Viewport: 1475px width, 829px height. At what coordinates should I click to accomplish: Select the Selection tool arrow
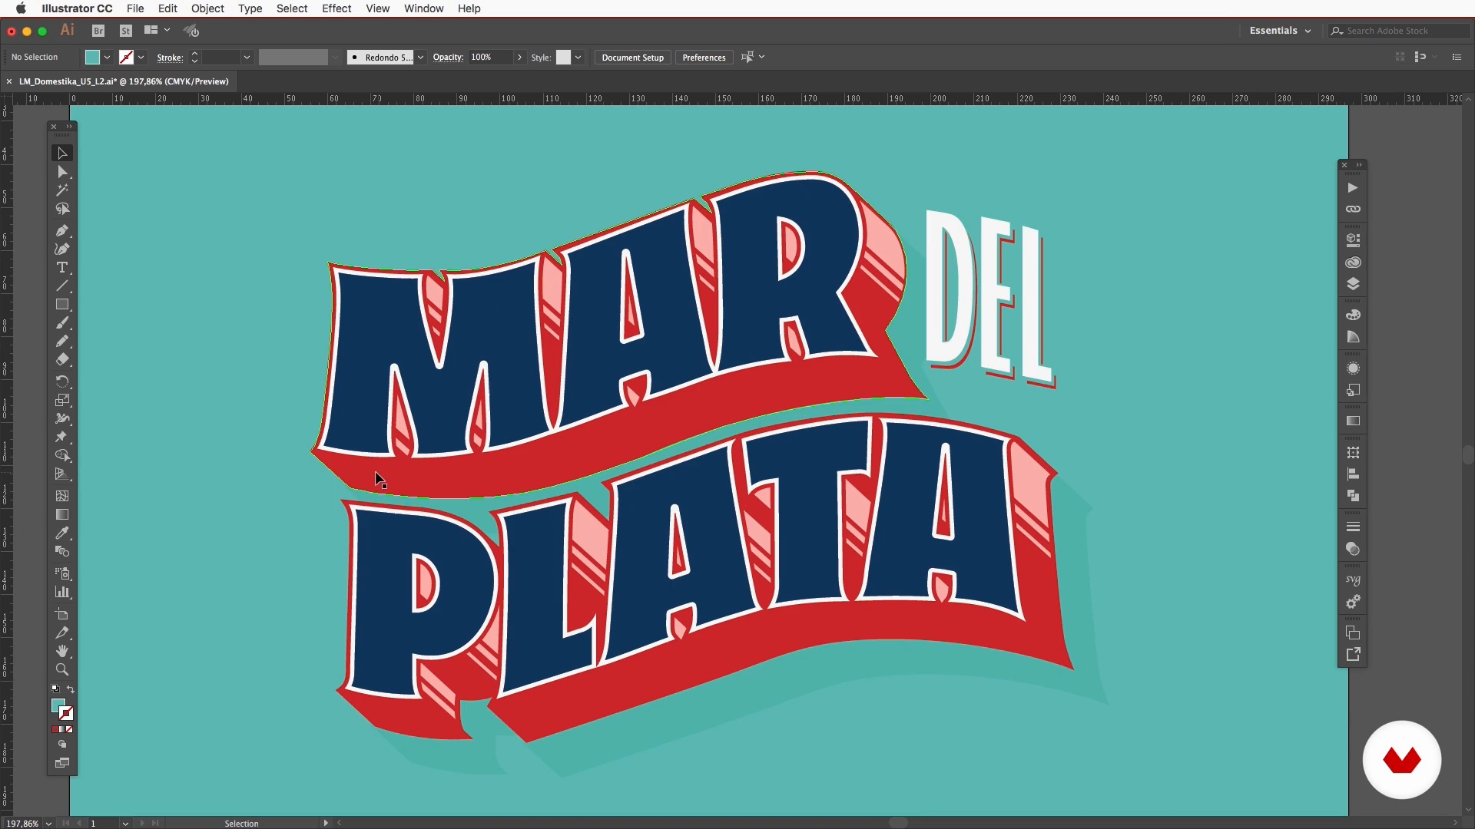62,154
